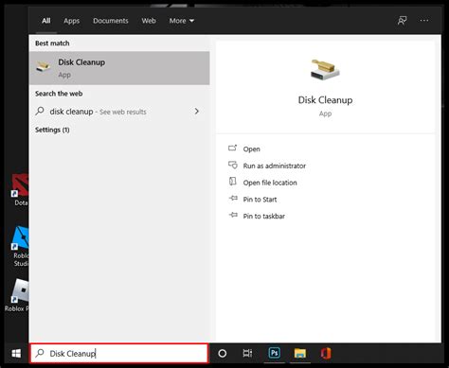Expand disk cleanup web results arrow
This screenshot has height=368, width=449.
(x=197, y=112)
